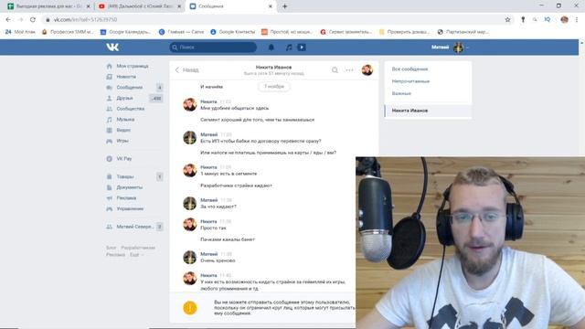Click Матвей's avatar beside 'За что кидают?'
The height and width of the screenshot is (329, 585).
point(189,203)
